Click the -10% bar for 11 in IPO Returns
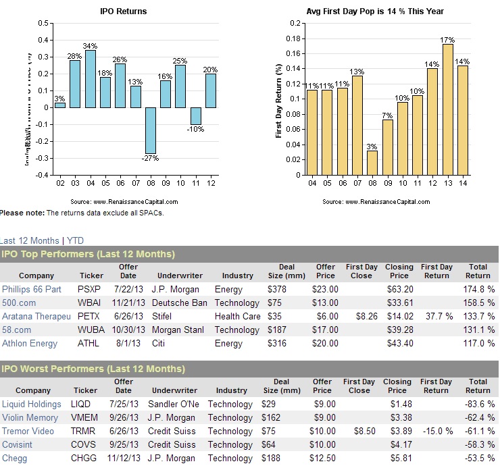Screen dimensions: 500x470 click(196, 116)
